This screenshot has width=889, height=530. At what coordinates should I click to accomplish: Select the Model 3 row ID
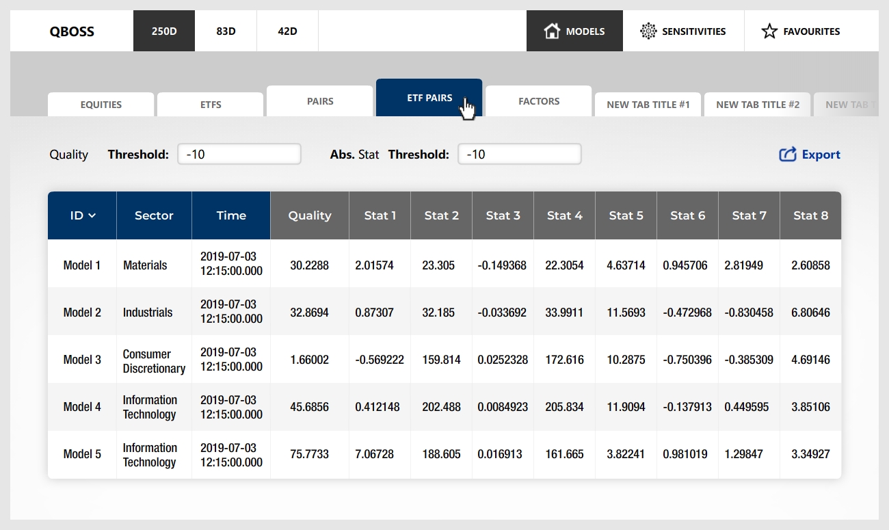pyautogui.click(x=82, y=360)
